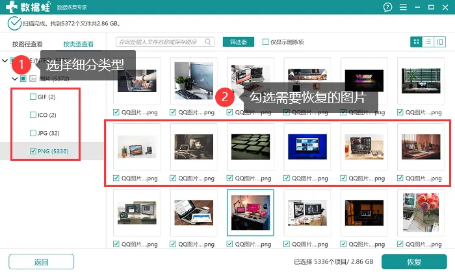
Task: Uncheck file under pink flowers laptop thumbnail
Action: (400, 244)
